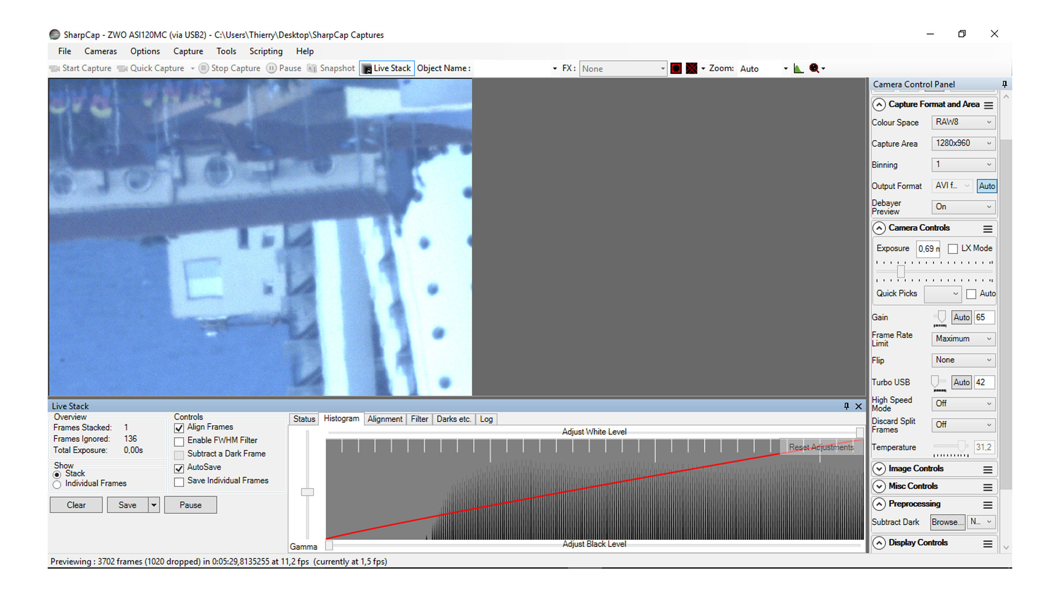
Task: Expand the Image Controls section
Action: click(879, 469)
